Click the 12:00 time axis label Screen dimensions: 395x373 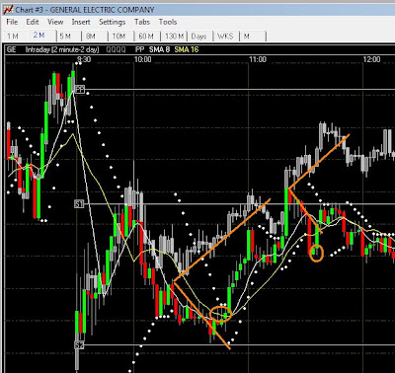click(x=371, y=59)
